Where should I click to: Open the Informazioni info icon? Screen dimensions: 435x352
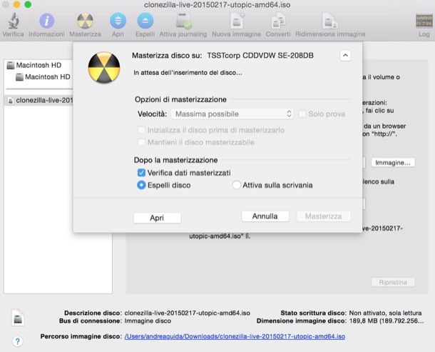[x=46, y=21]
